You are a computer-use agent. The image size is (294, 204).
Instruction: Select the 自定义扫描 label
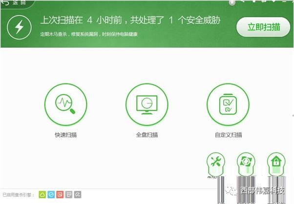[x=229, y=135]
